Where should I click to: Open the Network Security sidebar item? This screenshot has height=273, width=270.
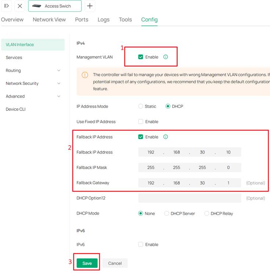pos(22,83)
